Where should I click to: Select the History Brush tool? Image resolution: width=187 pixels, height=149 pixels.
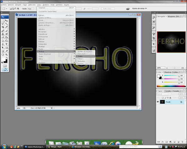(x=7, y=34)
